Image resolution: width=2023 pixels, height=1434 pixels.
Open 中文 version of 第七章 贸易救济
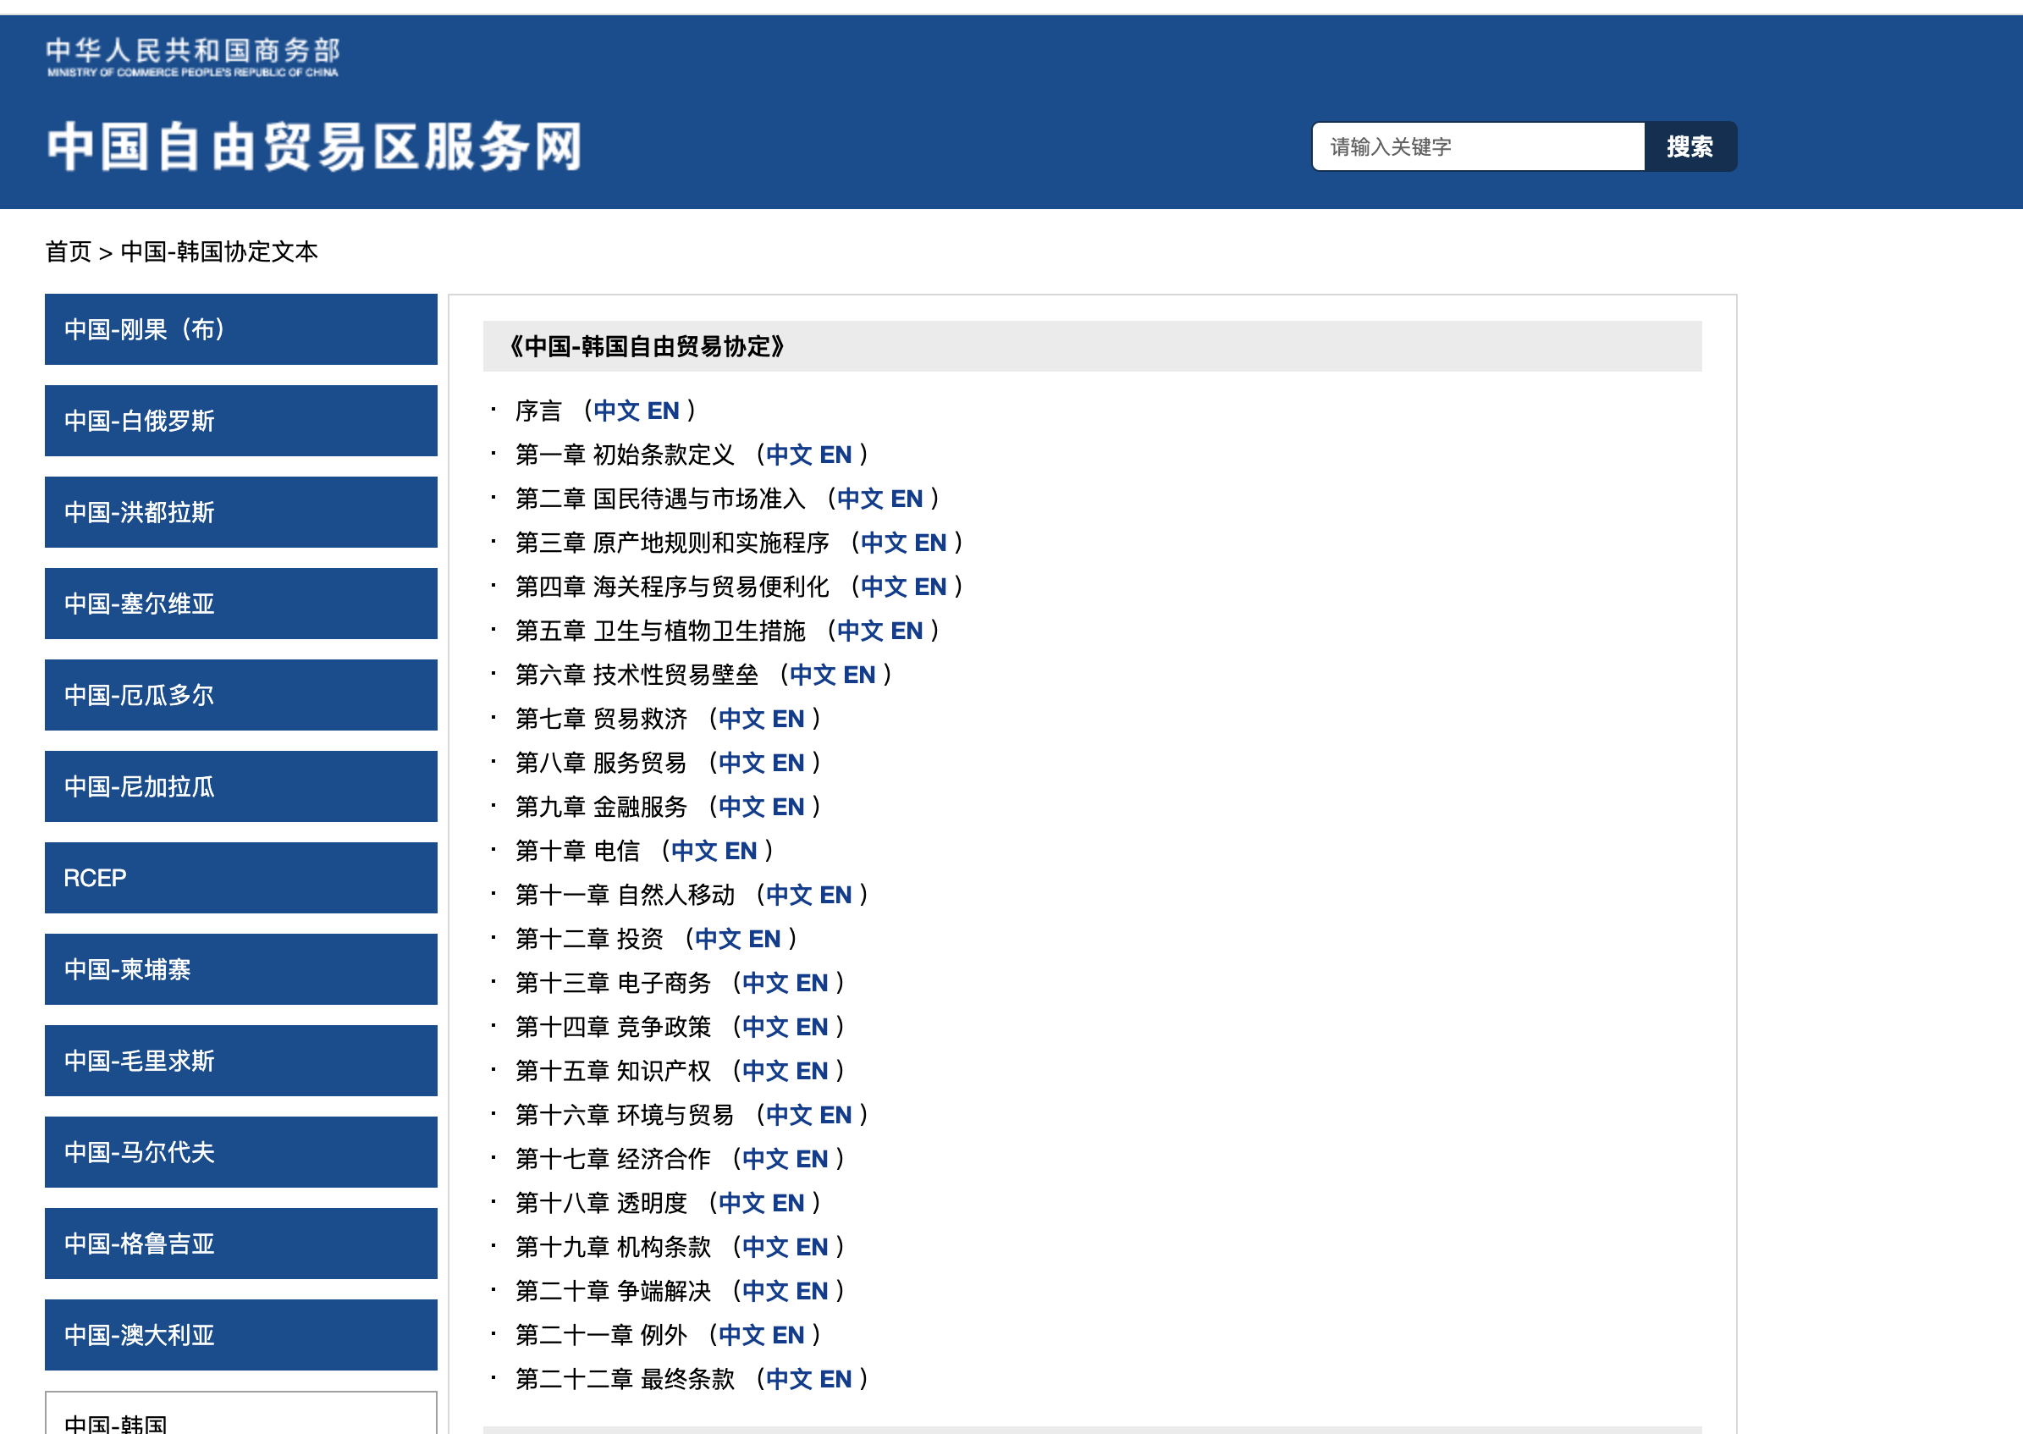point(741,719)
